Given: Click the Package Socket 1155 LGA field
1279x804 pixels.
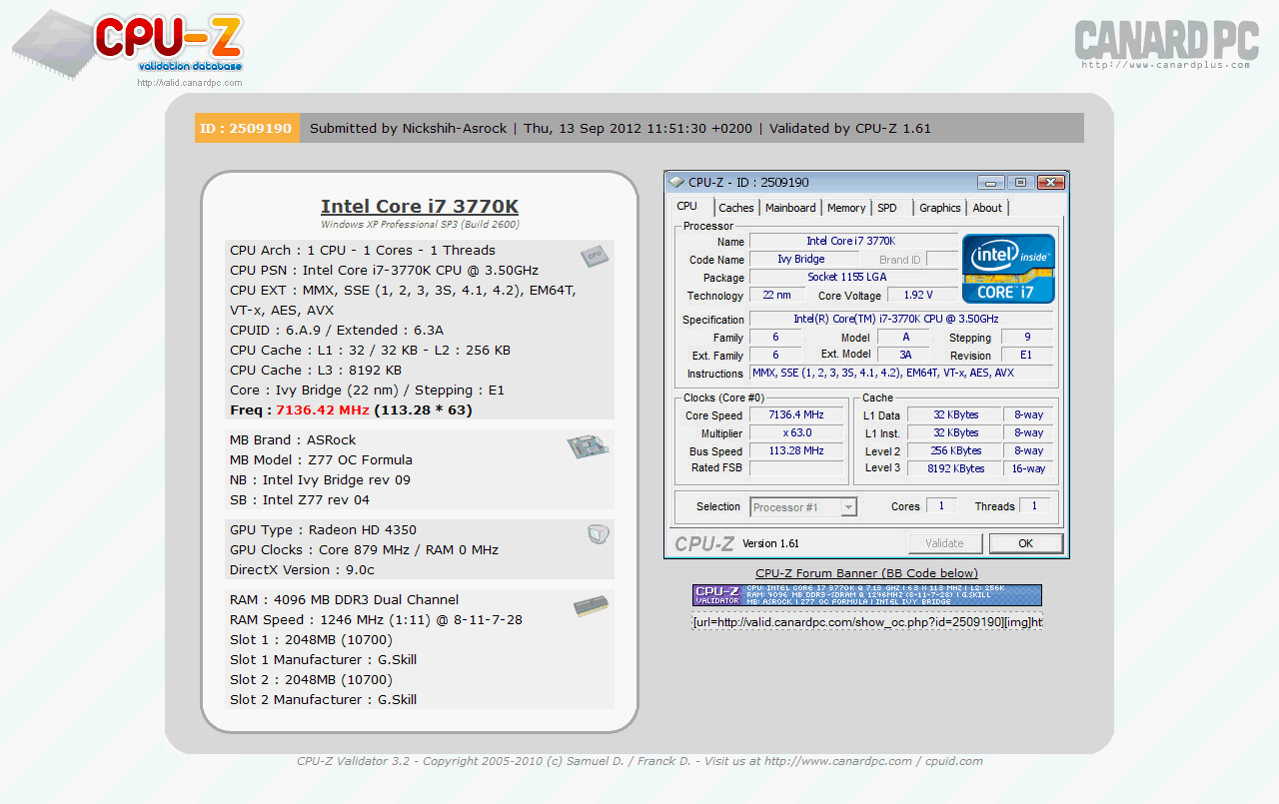Looking at the screenshot, I should (853, 278).
